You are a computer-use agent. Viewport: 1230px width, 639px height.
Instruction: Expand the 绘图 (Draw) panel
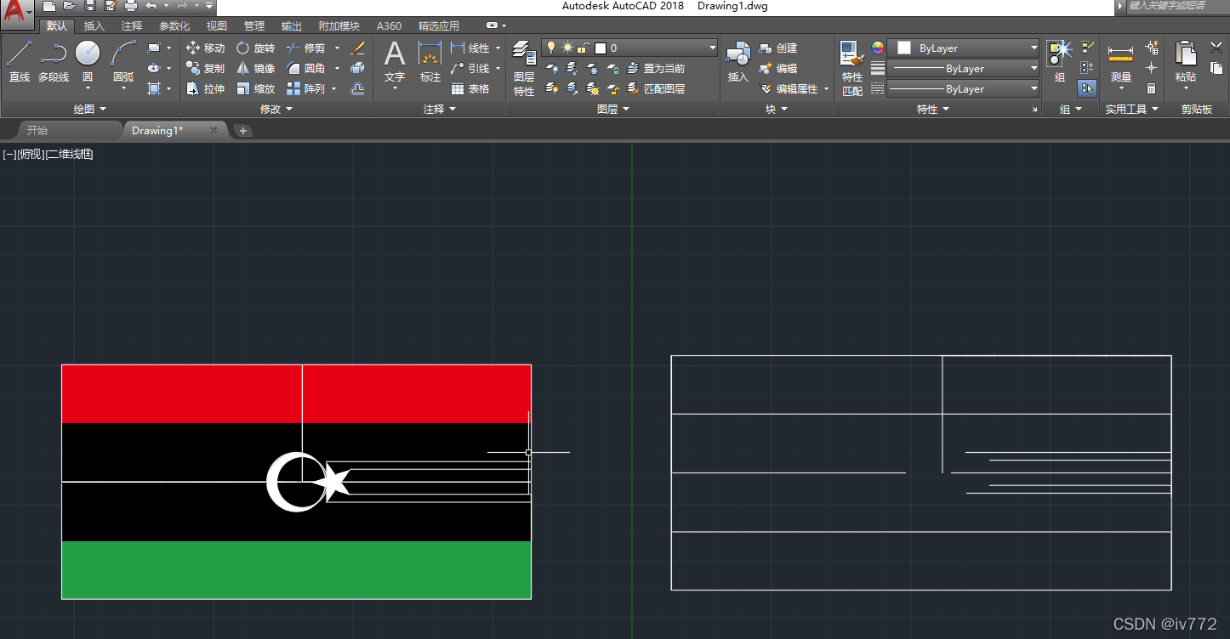pos(89,109)
